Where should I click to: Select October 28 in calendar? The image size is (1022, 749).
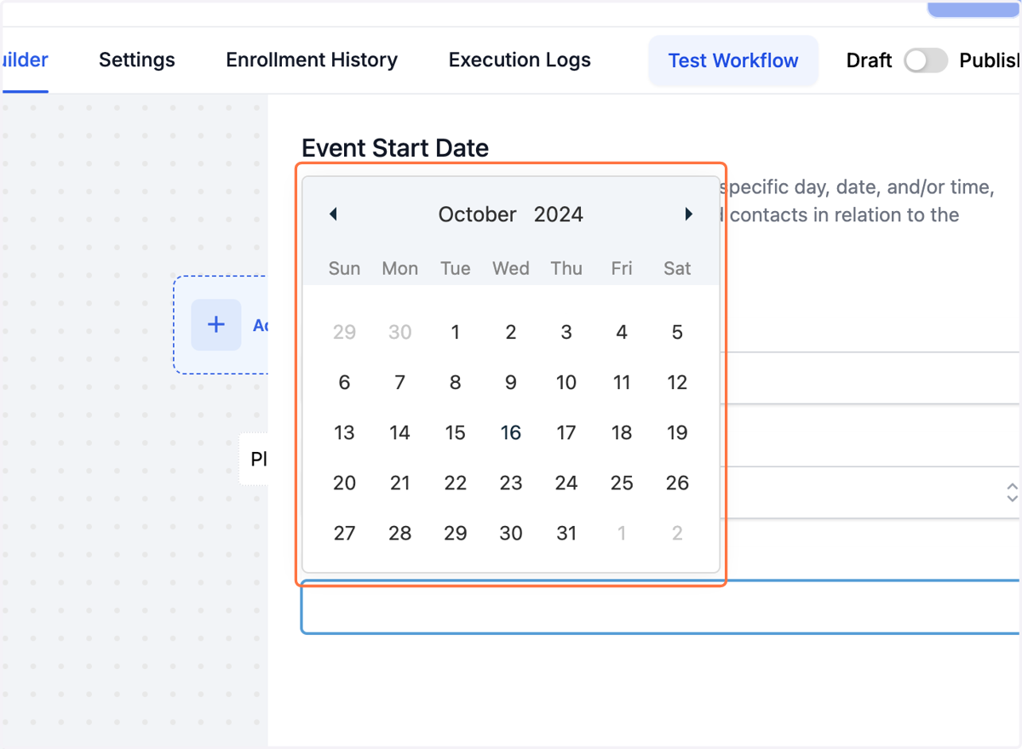pyautogui.click(x=400, y=533)
